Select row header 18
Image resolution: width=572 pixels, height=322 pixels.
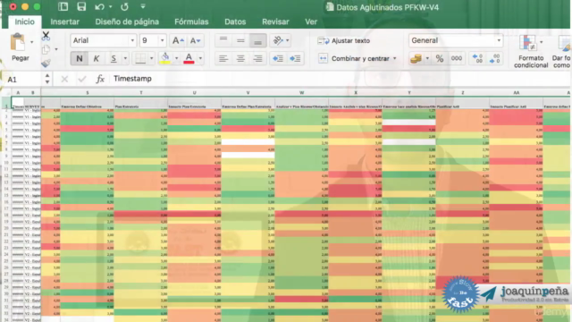pyautogui.click(x=6, y=215)
